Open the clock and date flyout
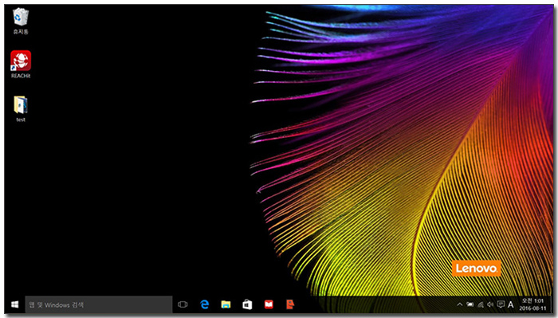The width and height of the screenshot is (558, 318). point(532,304)
